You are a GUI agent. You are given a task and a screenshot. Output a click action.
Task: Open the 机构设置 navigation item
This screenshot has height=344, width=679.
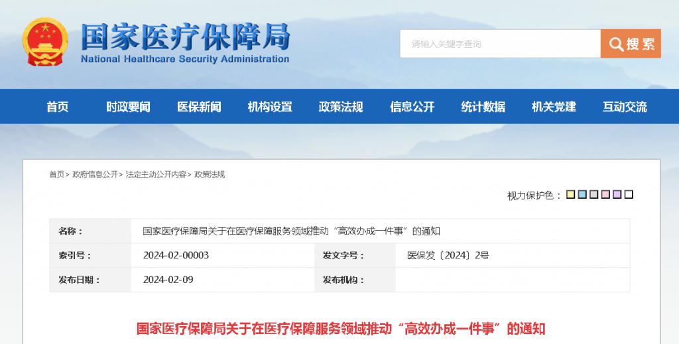[x=270, y=107]
